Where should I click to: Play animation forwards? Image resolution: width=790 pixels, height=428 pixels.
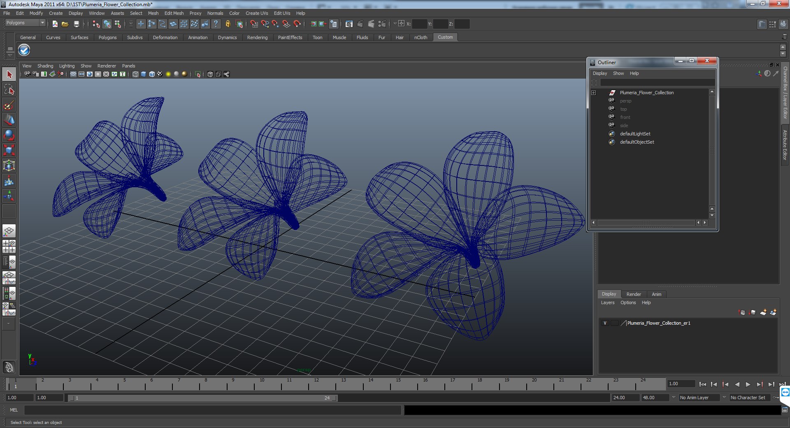[x=748, y=384]
